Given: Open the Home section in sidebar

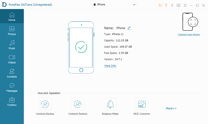Looking at the screenshot, I should [12, 16].
